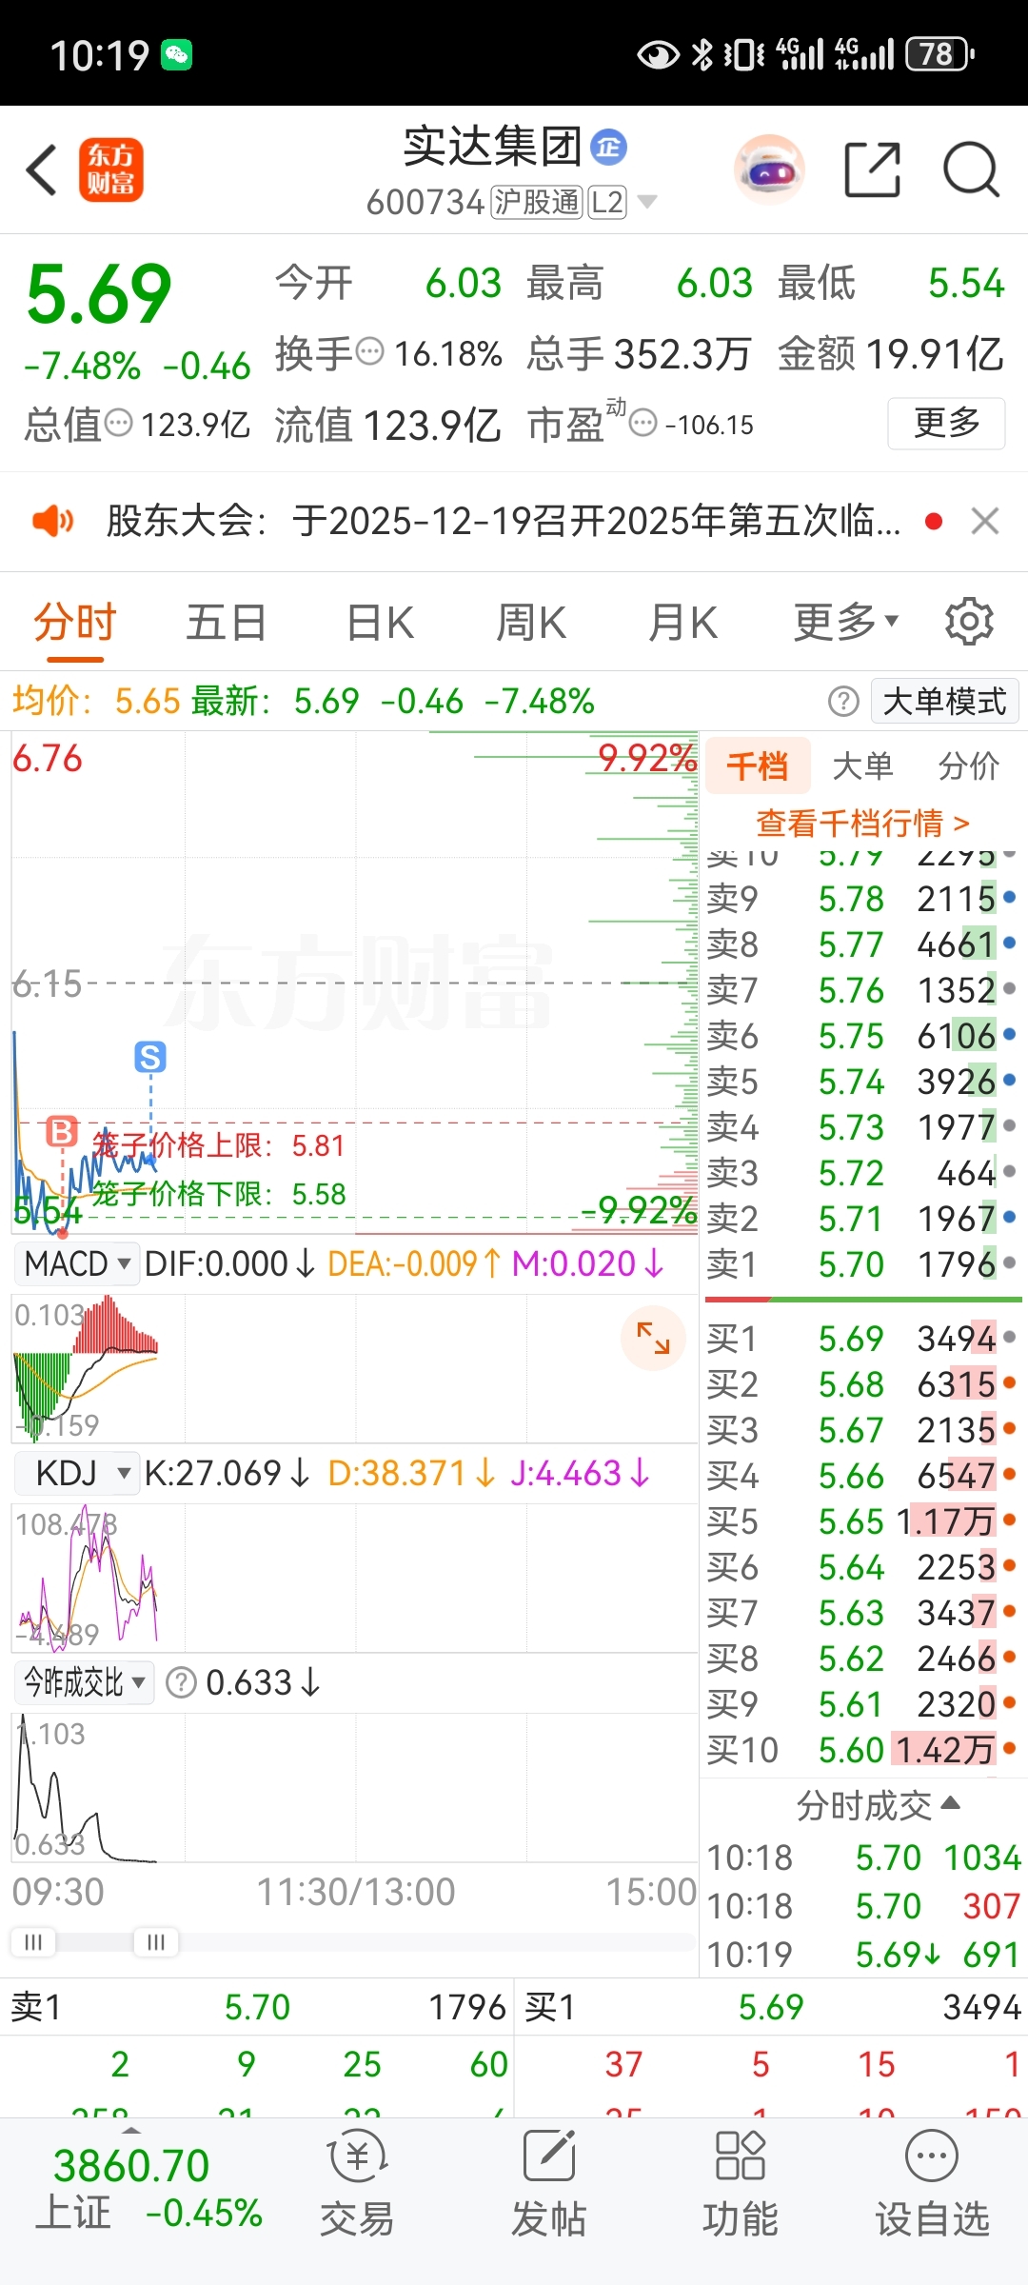Tap the 实达集团 stock title
The width and height of the screenshot is (1028, 2285).
pos(492,147)
